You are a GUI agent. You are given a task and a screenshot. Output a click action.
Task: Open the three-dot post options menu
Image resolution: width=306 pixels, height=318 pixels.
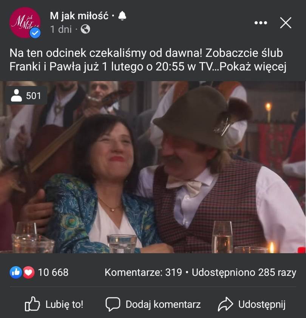pyautogui.click(x=261, y=23)
